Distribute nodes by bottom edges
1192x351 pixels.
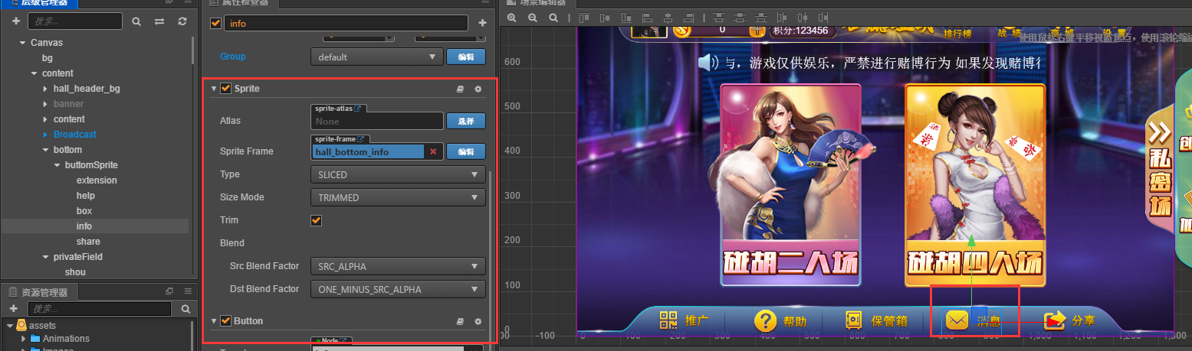(763, 17)
